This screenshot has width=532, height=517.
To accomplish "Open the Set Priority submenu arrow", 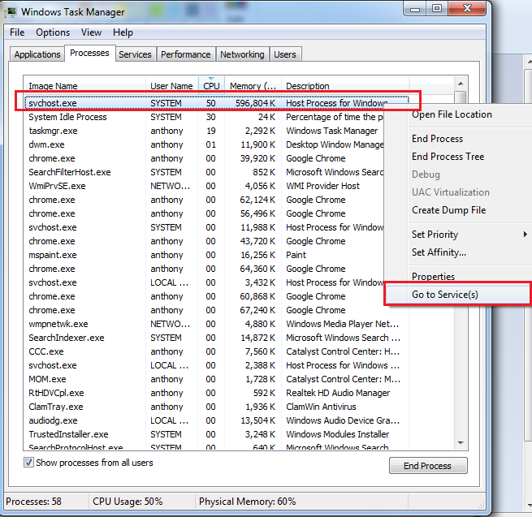I will pyautogui.click(x=525, y=235).
